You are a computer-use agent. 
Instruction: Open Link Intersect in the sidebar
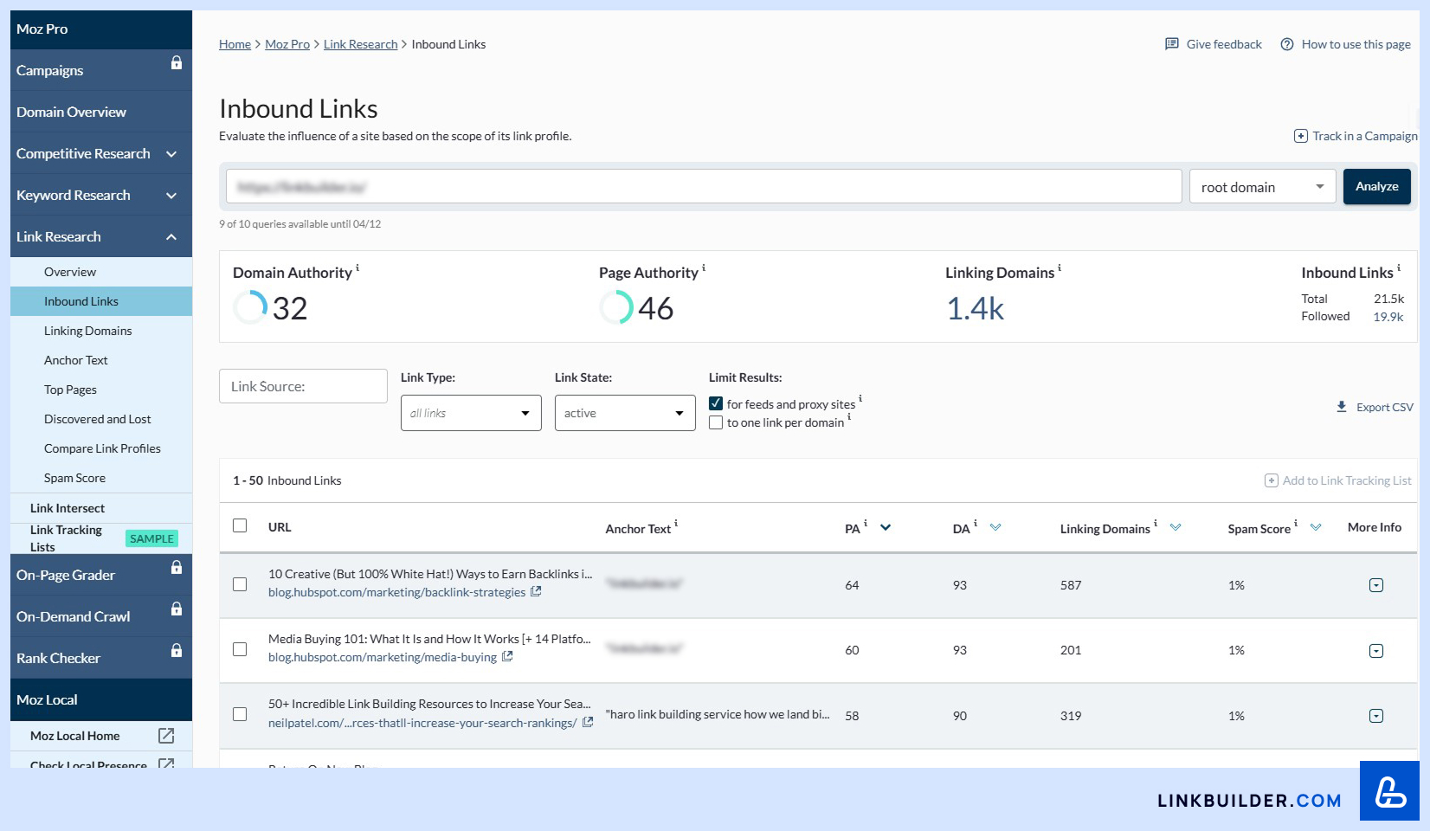point(68,508)
